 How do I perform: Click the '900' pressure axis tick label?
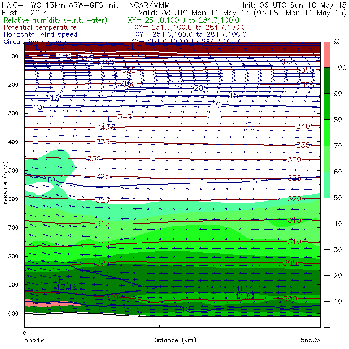(13, 285)
